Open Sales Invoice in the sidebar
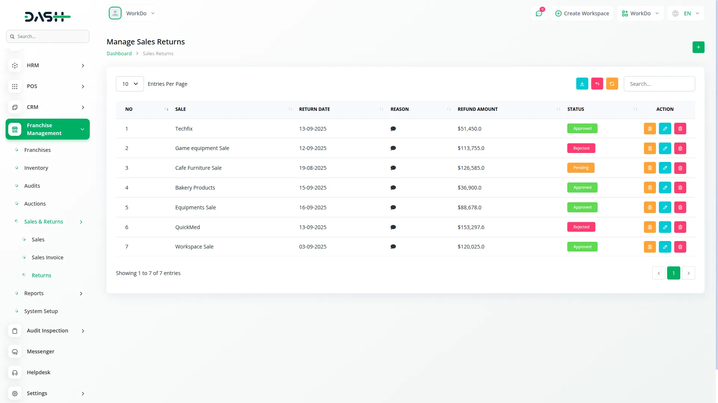Image resolution: width=718 pixels, height=403 pixels. pos(47,257)
